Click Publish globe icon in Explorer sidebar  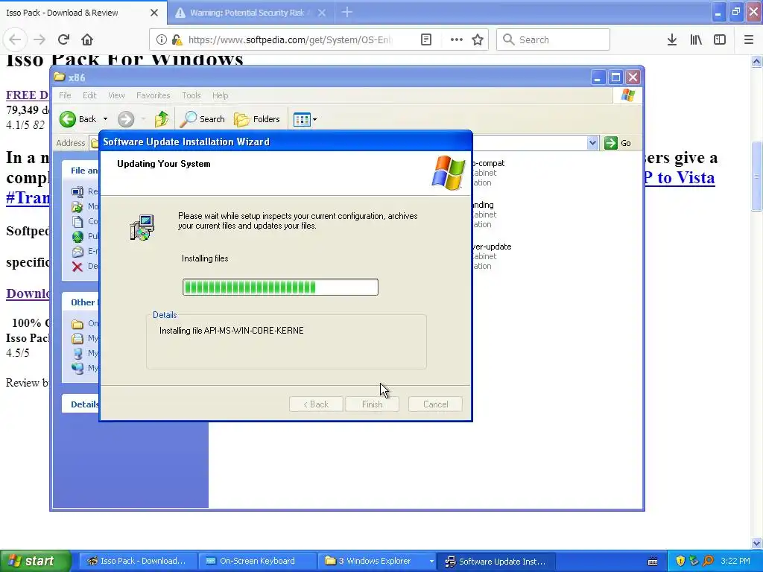point(77,236)
